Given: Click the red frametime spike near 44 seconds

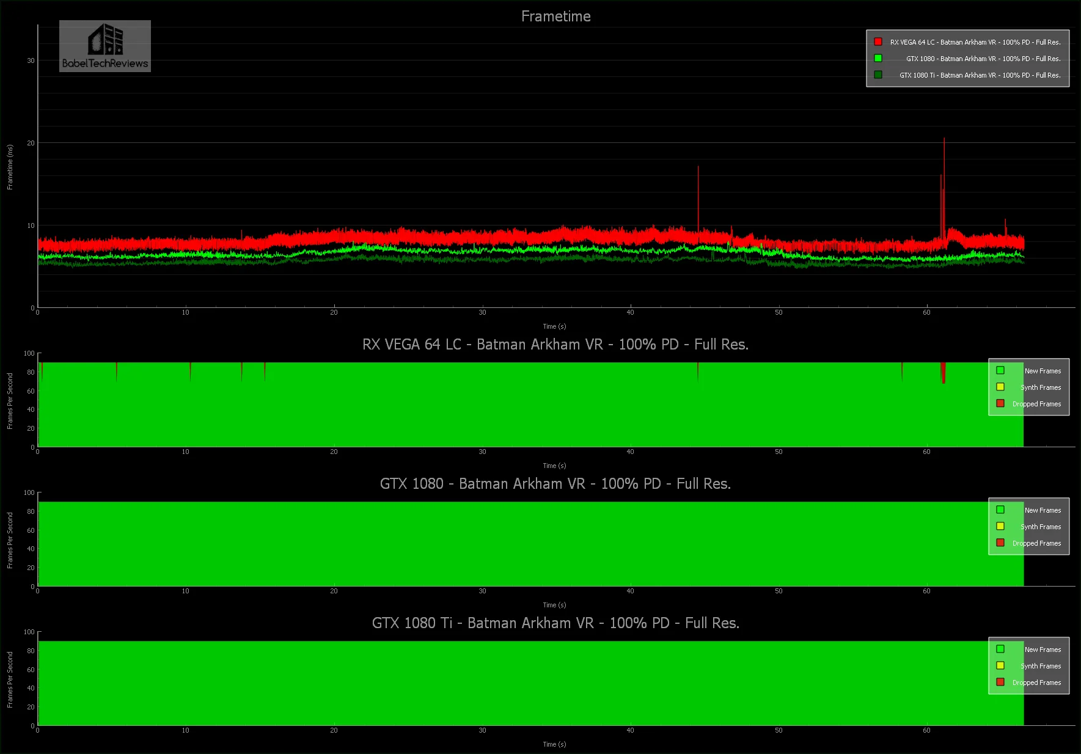Looking at the screenshot, I should tap(698, 199).
